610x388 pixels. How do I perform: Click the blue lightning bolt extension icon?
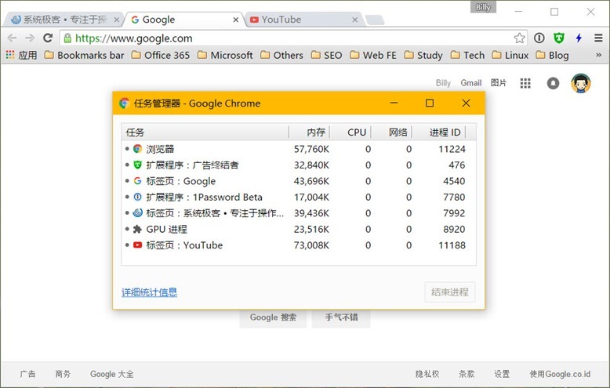click(579, 38)
